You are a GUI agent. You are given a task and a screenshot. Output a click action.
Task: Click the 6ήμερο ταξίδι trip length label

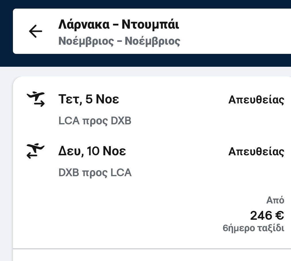click(x=253, y=228)
